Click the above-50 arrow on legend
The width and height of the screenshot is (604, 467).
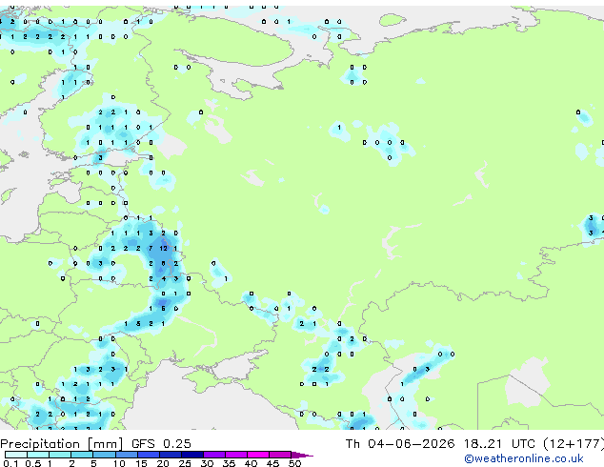(301, 456)
